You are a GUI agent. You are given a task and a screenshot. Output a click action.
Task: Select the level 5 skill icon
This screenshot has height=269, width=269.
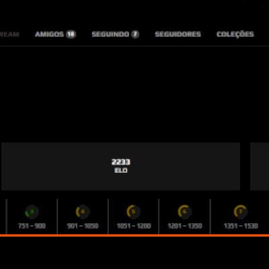(134, 212)
